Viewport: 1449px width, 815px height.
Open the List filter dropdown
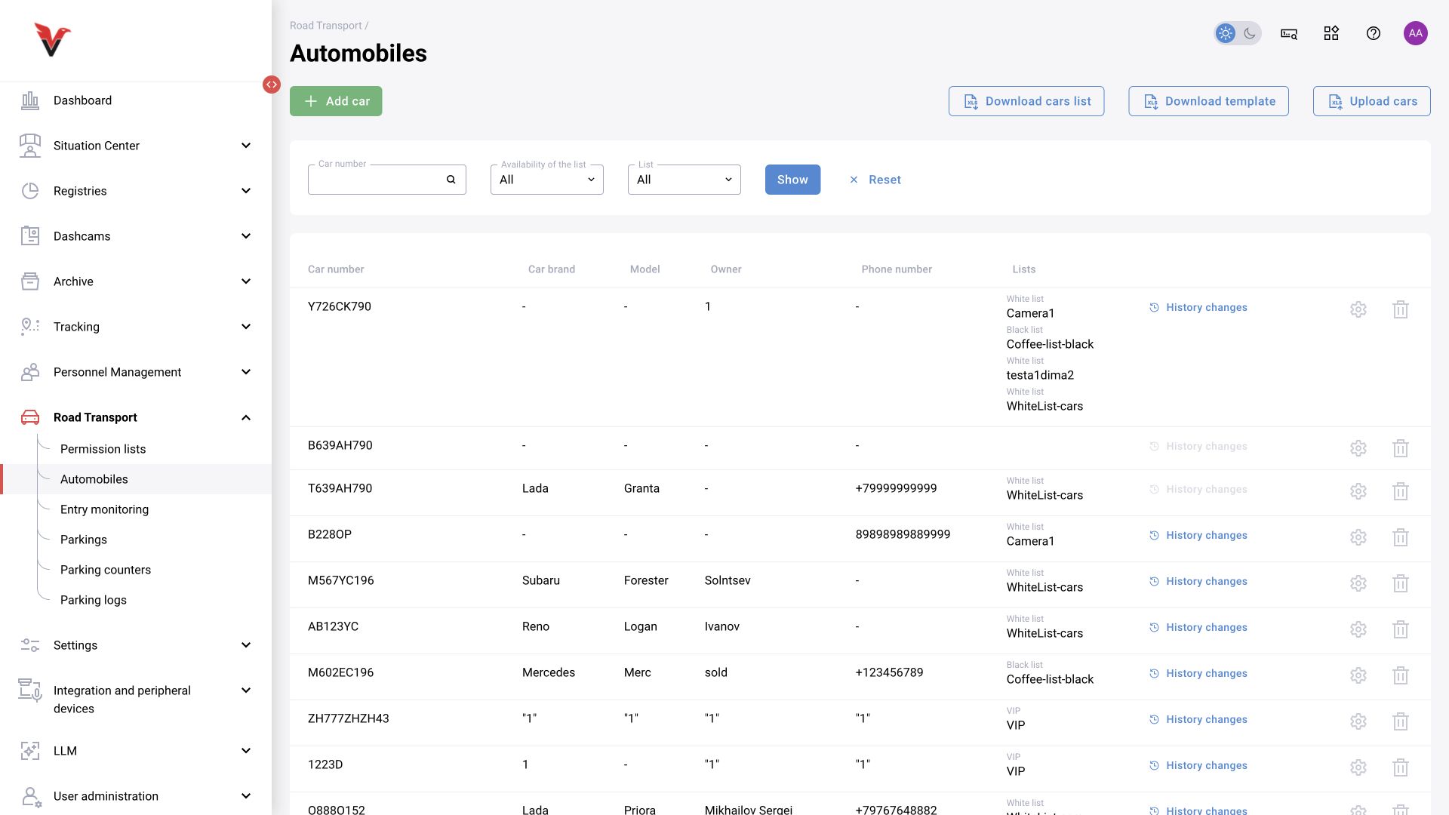pos(685,180)
